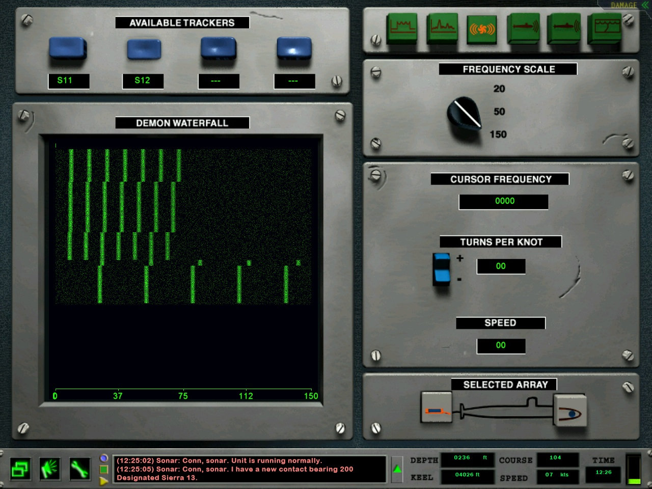
Task: Click the 75 mark on the waterfall axis
Action: tap(183, 396)
